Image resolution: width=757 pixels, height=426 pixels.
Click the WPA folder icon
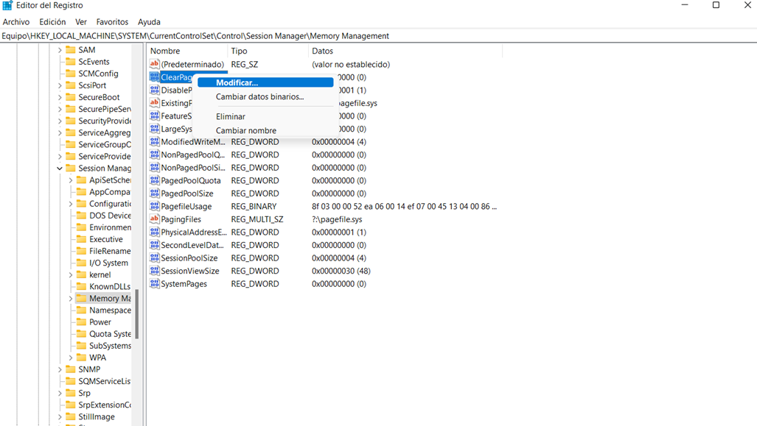point(81,358)
